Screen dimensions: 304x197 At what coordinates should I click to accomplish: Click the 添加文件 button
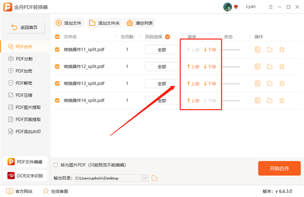pyautogui.click(x=68, y=23)
